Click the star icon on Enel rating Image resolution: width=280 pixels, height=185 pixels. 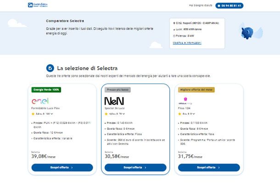(33, 114)
